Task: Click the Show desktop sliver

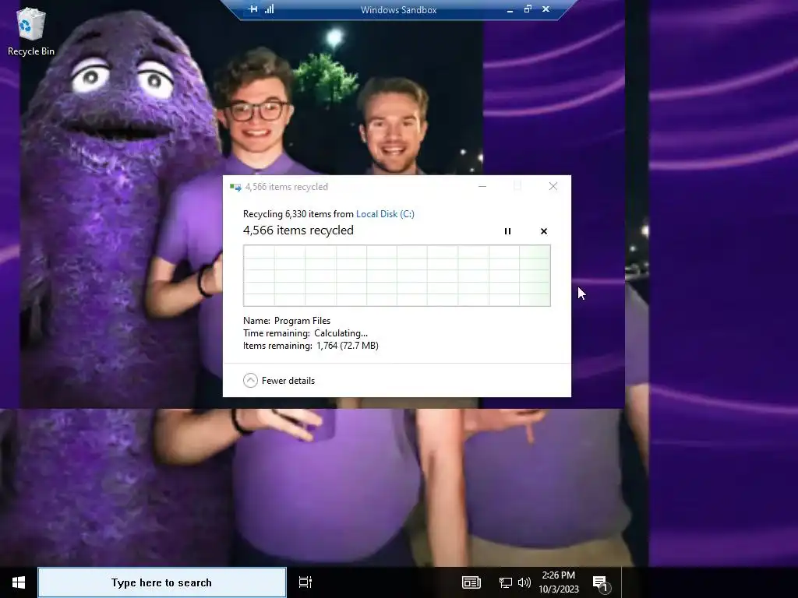Action: pos(623,582)
